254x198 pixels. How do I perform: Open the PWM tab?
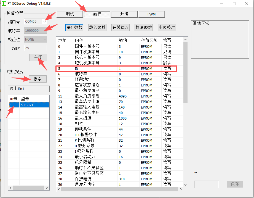151,14
